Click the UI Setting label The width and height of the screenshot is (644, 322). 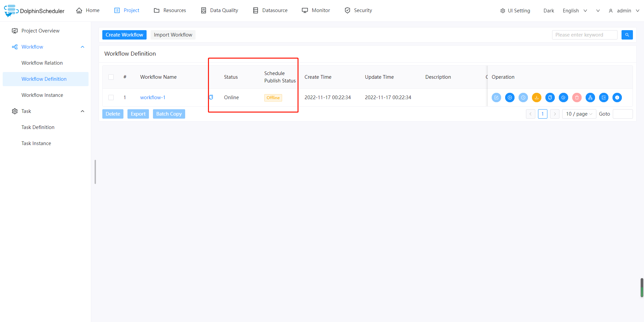[x=519, y=11]
